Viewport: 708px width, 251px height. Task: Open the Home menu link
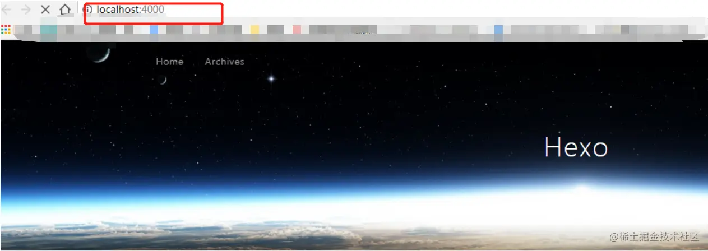click(x=169, y=62)
